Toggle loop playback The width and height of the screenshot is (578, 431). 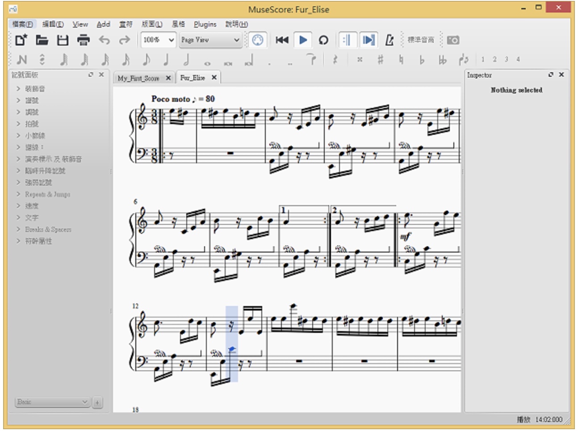point(323,40)
